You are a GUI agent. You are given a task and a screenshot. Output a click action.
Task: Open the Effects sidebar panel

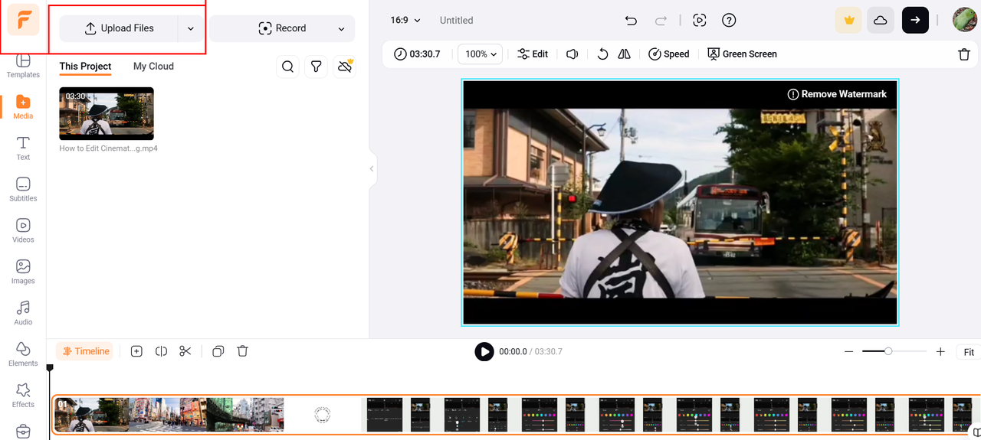[x=23, y=396]
